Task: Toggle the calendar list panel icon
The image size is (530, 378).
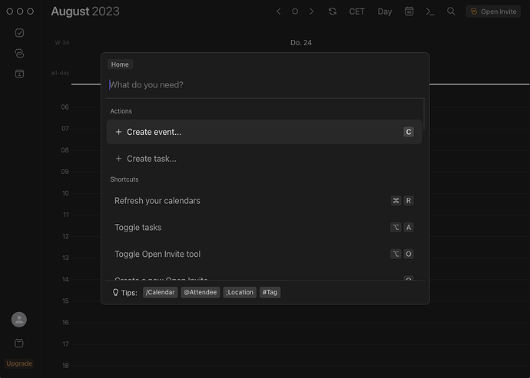Action: [x=409, y=12]
